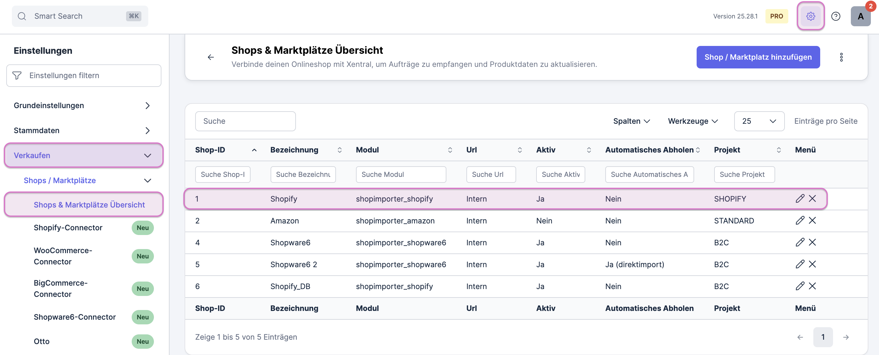Open Shopify-Connector in the sidebar
The image size is (879, 355).
[x=68, y=227]
